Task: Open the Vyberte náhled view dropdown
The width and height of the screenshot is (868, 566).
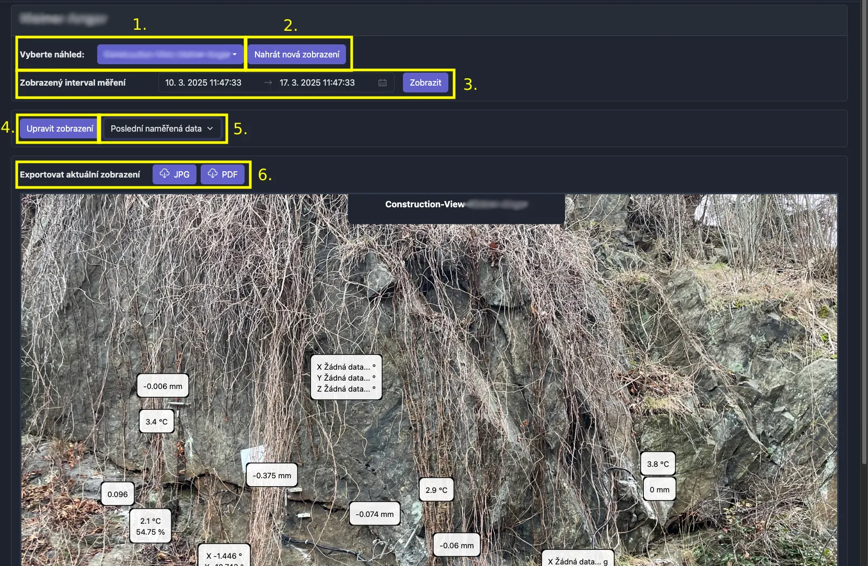Action: 170,54
